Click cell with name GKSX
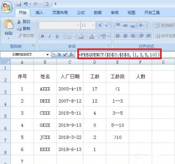This screenshot has width=175, height=164. click(45, 125)
